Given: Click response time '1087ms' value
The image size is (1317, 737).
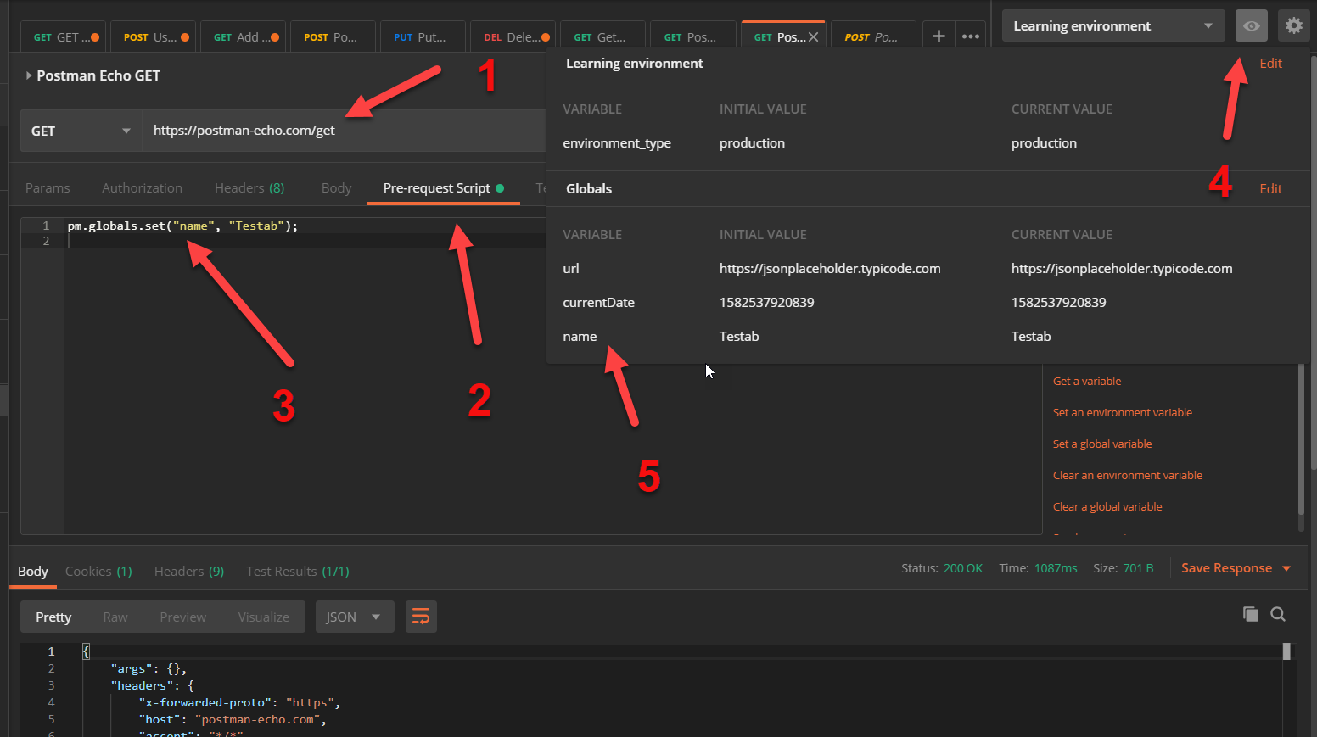Looking at the screenshot, I should tap(1056, 568).
